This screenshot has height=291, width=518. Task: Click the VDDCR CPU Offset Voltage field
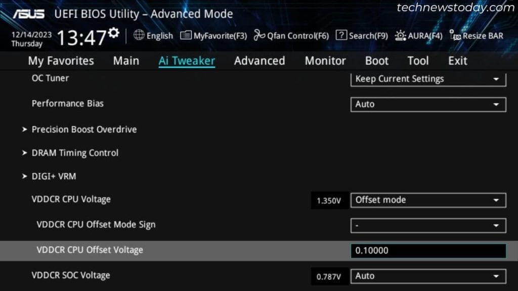click(428, 251)
